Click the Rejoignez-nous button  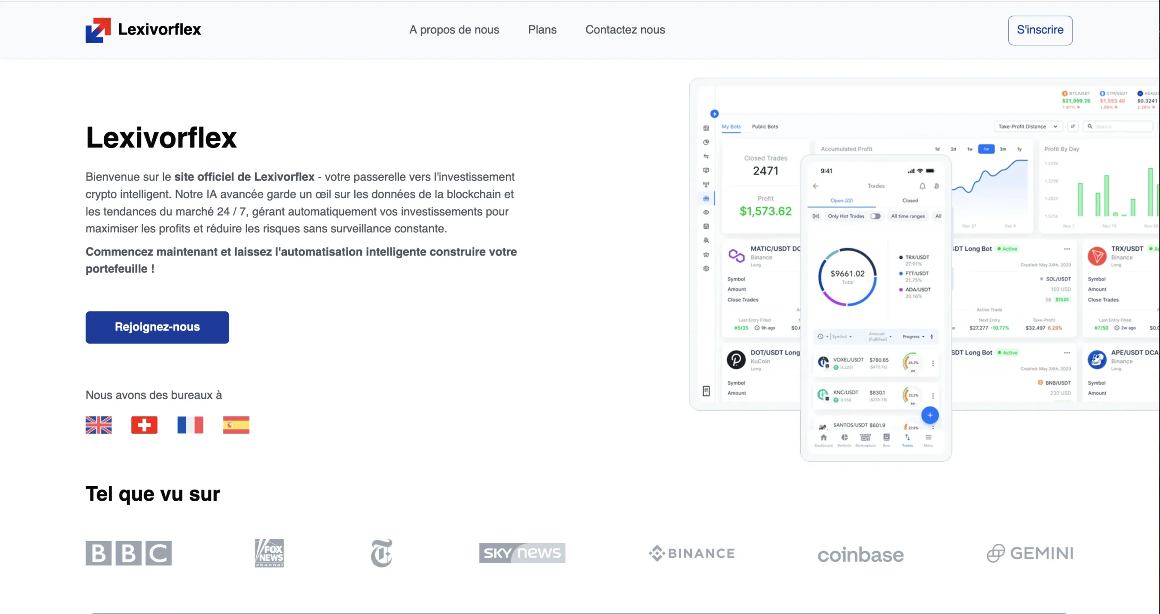[x=157, y=327]
